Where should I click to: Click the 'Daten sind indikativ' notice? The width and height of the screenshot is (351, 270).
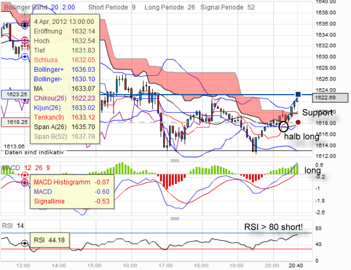pos(35,153)
